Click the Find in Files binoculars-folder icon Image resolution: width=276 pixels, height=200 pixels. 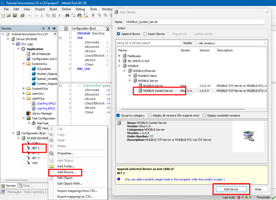pyautogui.click(x=79, y=15)
